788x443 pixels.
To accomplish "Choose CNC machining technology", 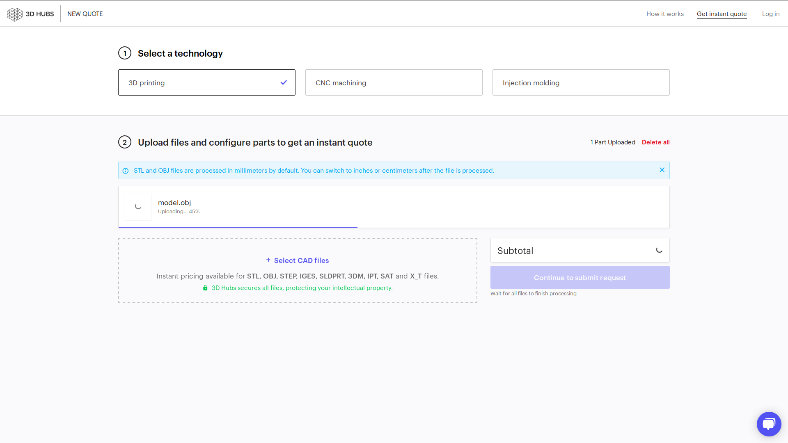I will tap(394, 82).
